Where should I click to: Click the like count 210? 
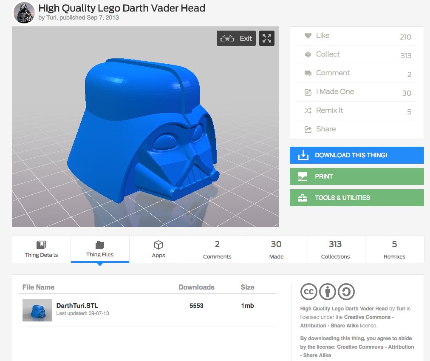(x=405, y=37)
